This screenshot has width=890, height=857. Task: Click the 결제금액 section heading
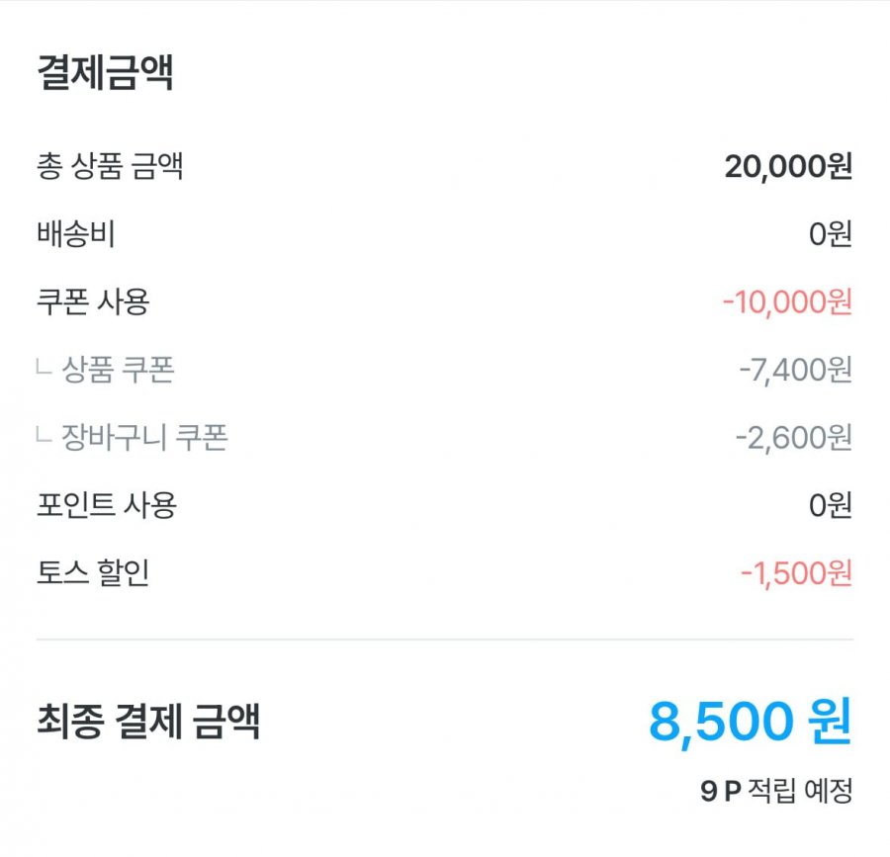pos(106,73)
